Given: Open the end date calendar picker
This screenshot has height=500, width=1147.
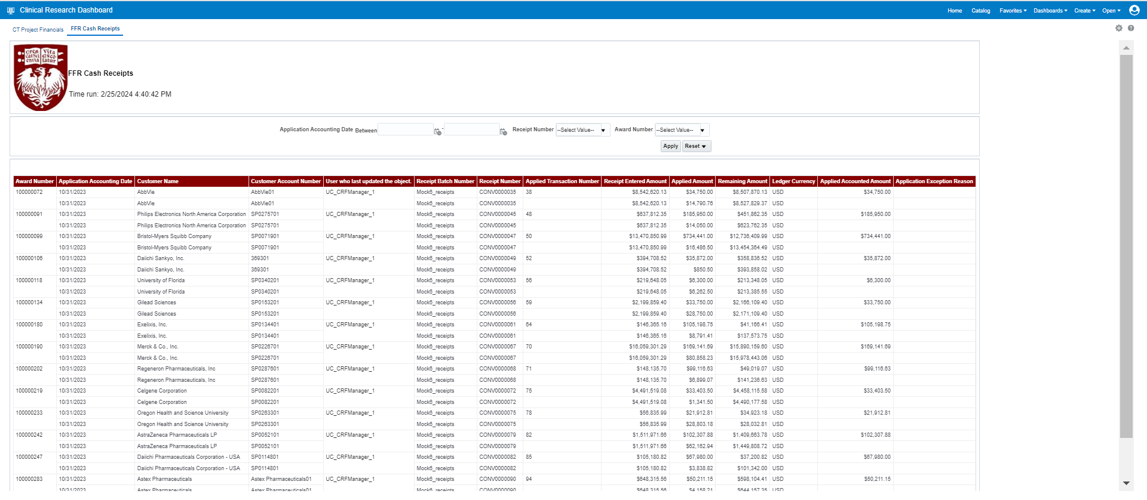Looking at the screenshot, I should (x=504, y=131).
